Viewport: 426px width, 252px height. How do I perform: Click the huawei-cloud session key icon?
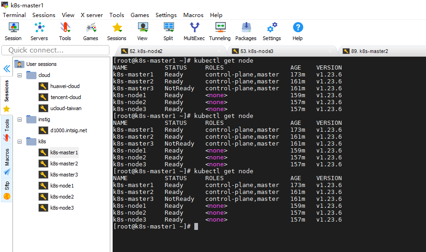tap(43, 86)
